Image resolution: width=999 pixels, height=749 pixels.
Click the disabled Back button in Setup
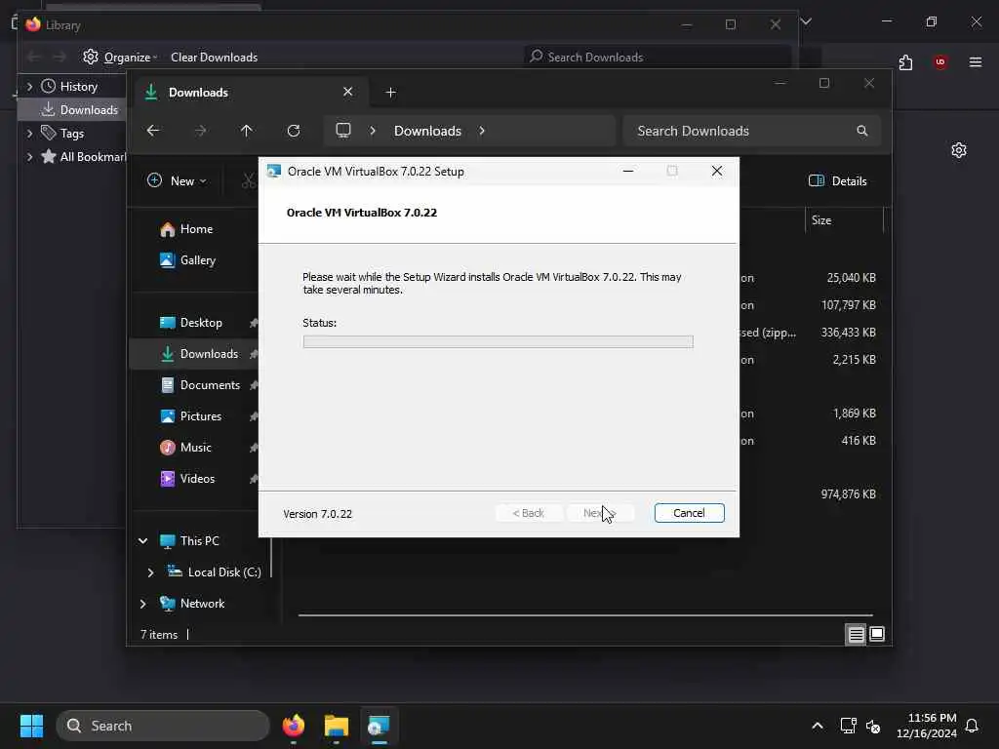point(528,513)
